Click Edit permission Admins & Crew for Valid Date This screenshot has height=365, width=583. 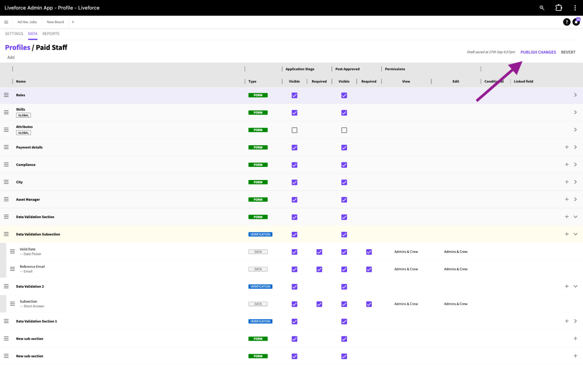click(x=456, y=252)
